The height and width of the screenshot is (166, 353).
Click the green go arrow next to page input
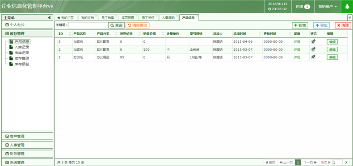346,162
